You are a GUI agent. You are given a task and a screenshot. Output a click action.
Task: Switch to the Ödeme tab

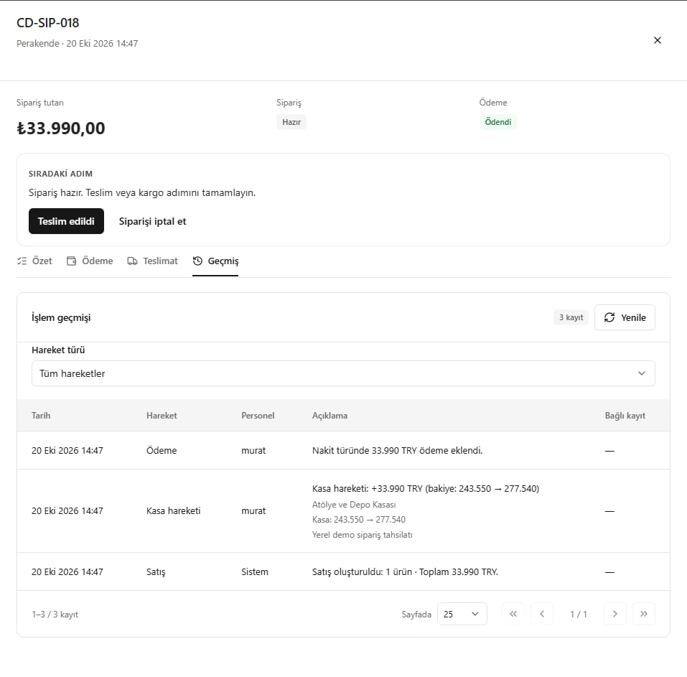90,261
